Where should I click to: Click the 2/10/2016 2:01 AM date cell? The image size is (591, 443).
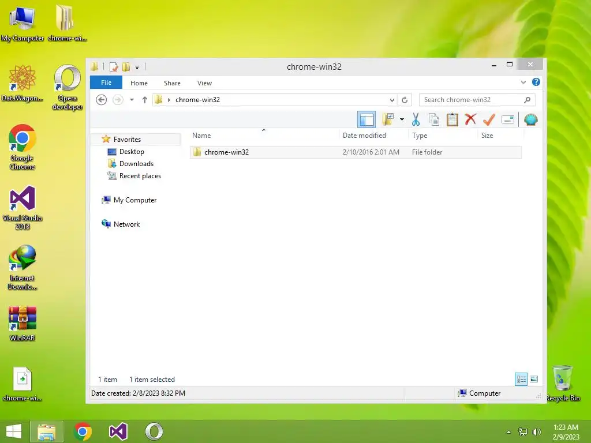(371, 152)
